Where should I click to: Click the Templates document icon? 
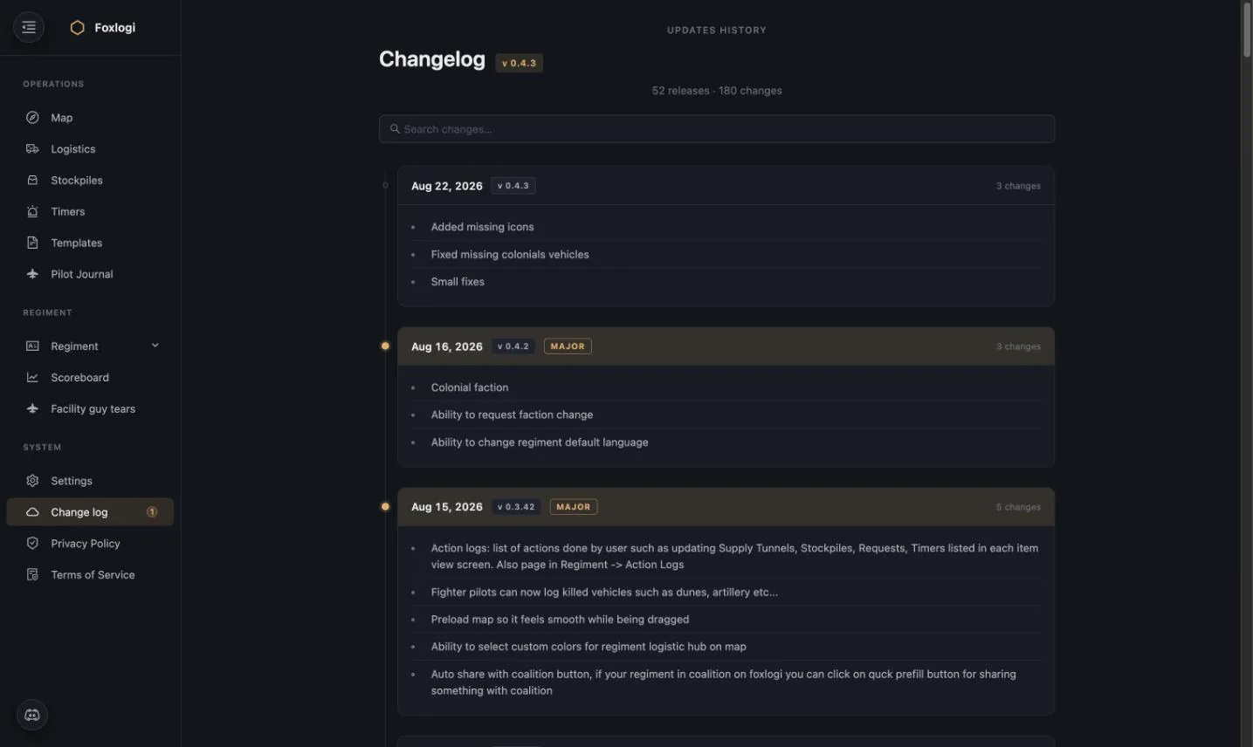32,243
